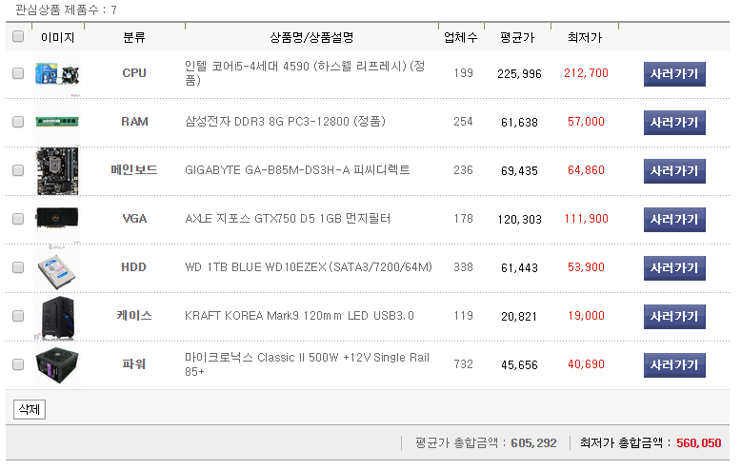Click the CPU product thumbnail image

click(57, 73)
